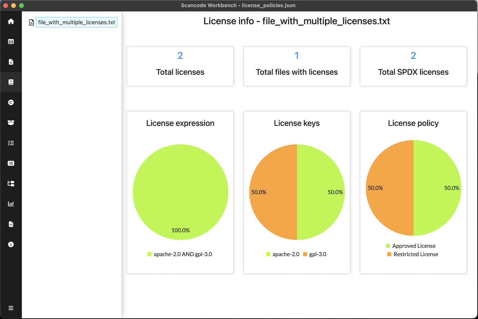Open the About info circle icon
Screen dimensions: 478x319
pyautogui.click(x=11, y=244)
